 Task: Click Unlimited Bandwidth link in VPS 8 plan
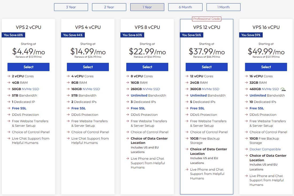point(139,95)
